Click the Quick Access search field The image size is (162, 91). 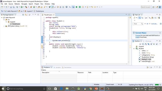pos(146,7)
